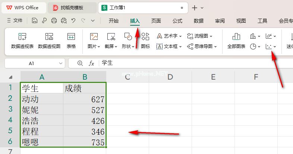293x154 pixels.
Task: Click the new tab plus button
Action: pos(194,7)
